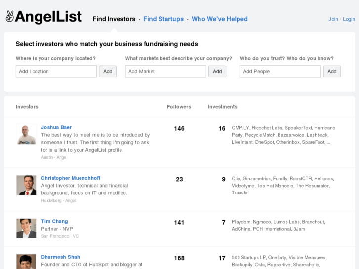Click the Login link
Viewport: 359px width, 269px height.
click(349, 19)
